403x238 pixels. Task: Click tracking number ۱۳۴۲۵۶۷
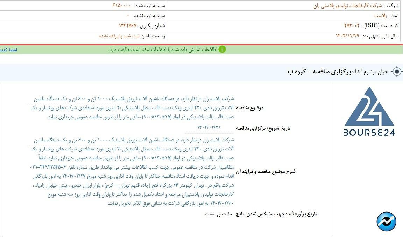point(127,25)
